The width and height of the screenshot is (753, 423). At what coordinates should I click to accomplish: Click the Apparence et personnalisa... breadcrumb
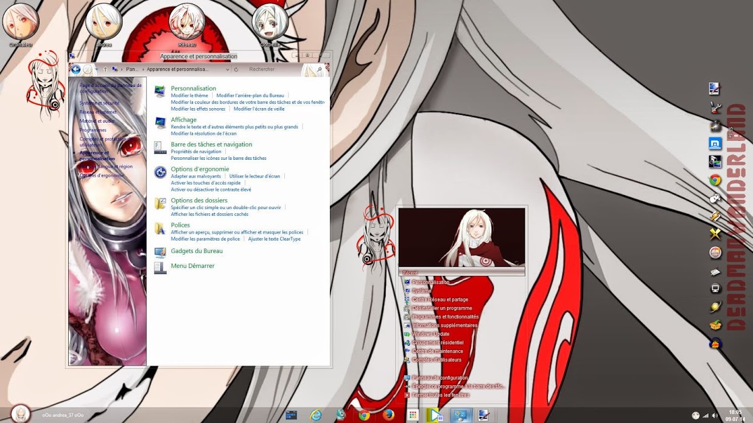click(x=178, y=69)
